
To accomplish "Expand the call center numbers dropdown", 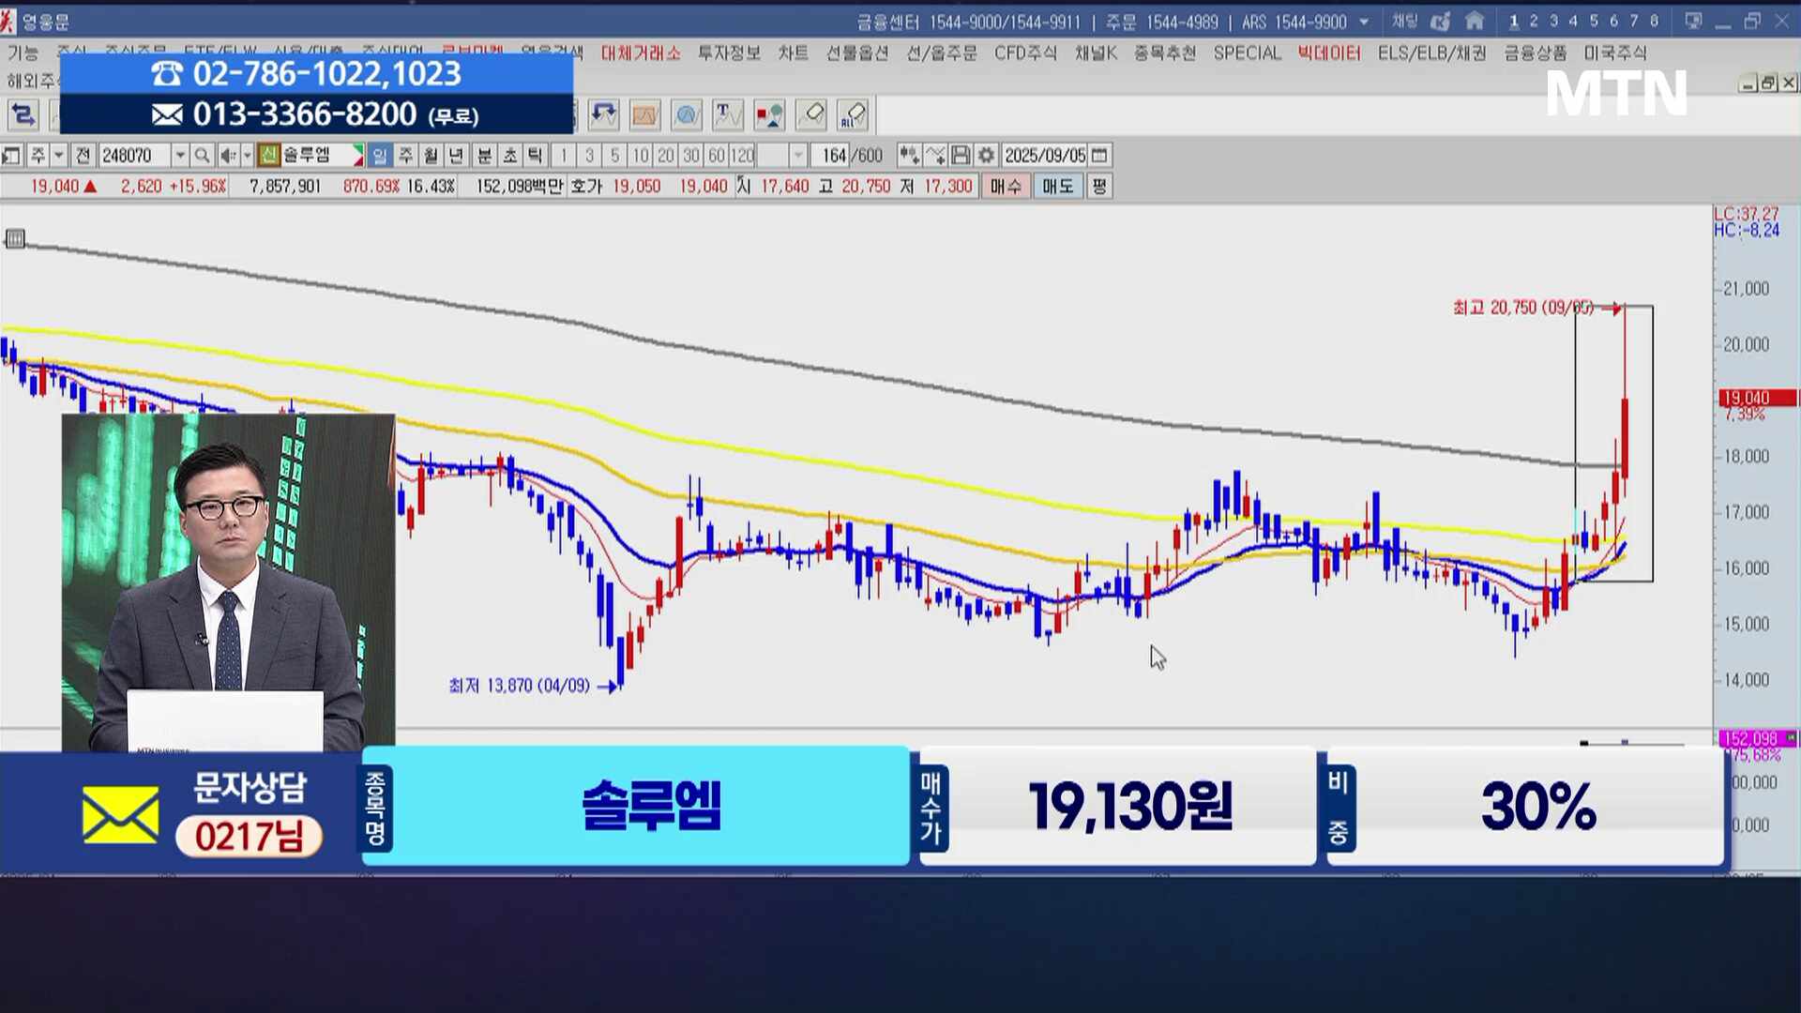I will (x=1364, y=22).
